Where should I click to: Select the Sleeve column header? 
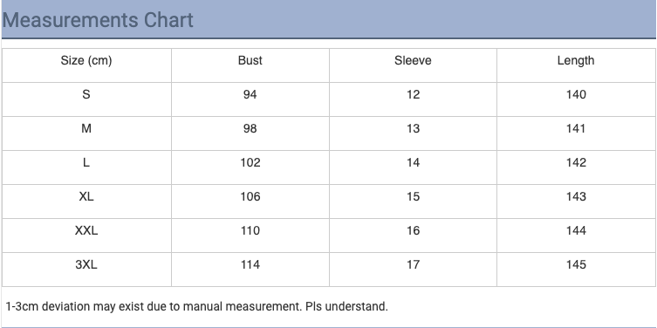pos(413,60)
